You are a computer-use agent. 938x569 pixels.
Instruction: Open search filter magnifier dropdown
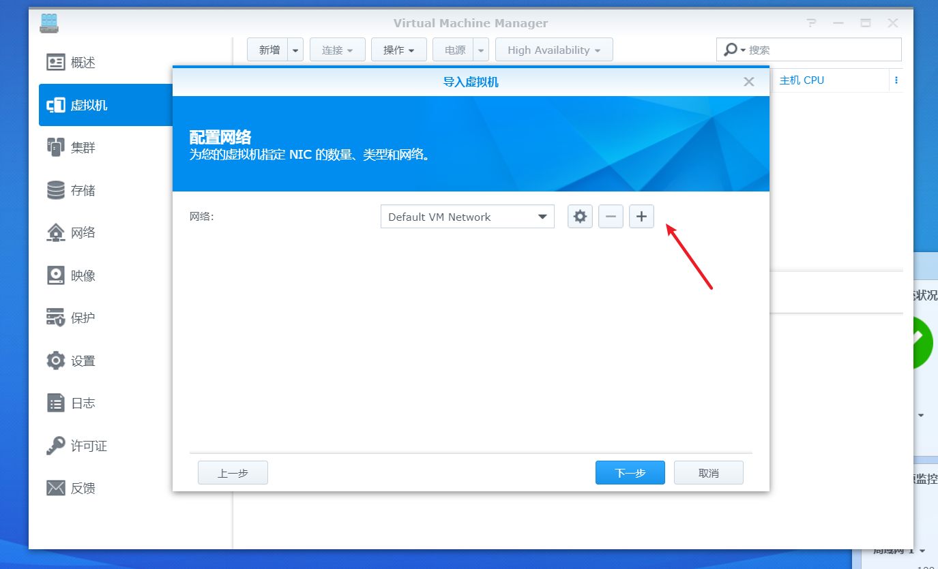734,50
